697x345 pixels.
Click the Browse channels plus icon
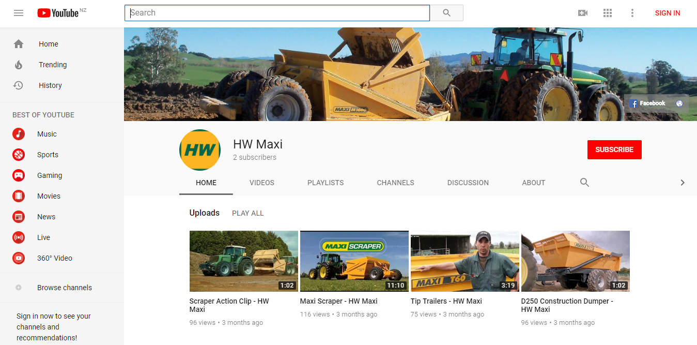pyautogui.click(x=19, y=288)
